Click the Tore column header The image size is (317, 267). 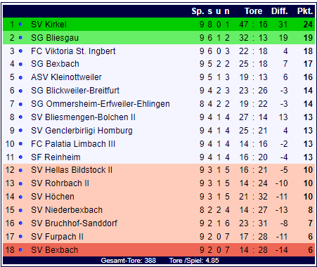pyautogui.click(x=253, y=11)
